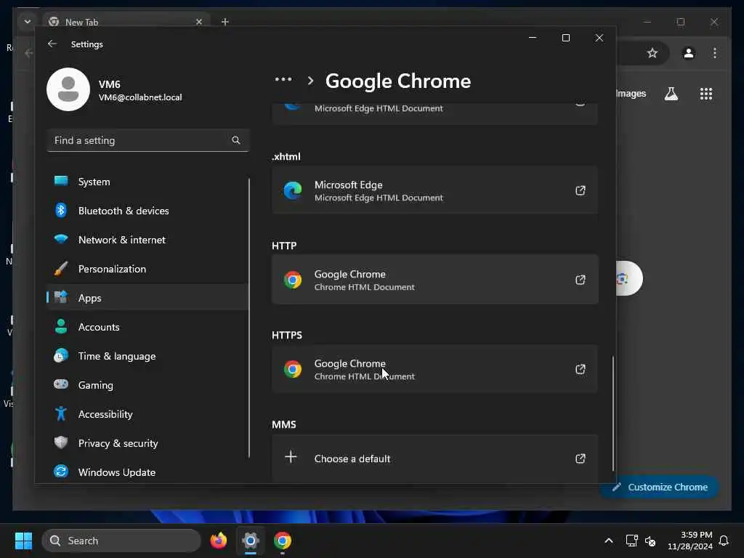Click the Network wifi icon
744x558 pixels.
pyautogui.click(x=61, y=238)
